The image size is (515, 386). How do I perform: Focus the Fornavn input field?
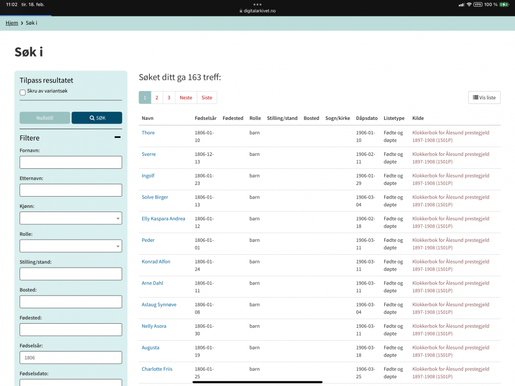pos(71,163)
